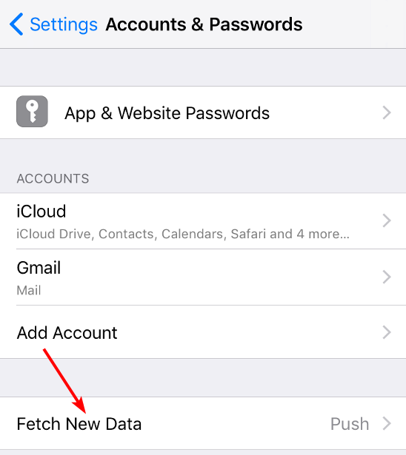Screen dimensions: 406x455
Task: Tap the gray key icon
Action: click(x=32, y=112)
